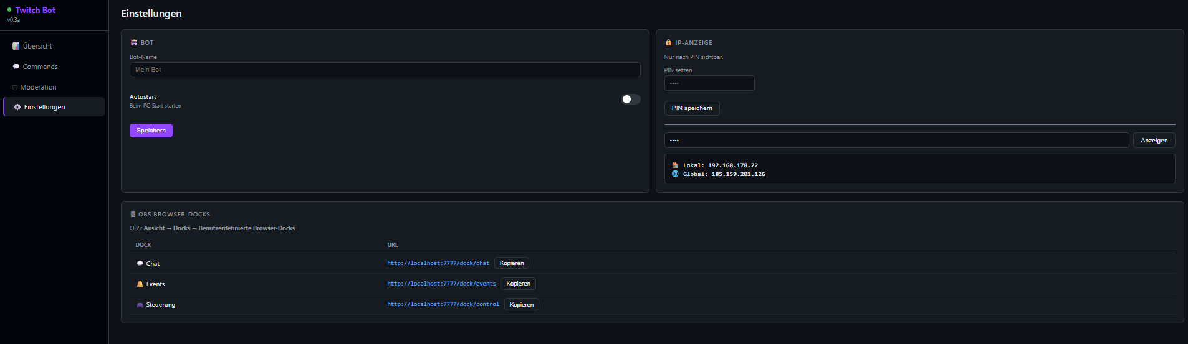Click the globe icon beside Global IP
This screenshot has width=1188, height=344.
[x=675, y=174]
